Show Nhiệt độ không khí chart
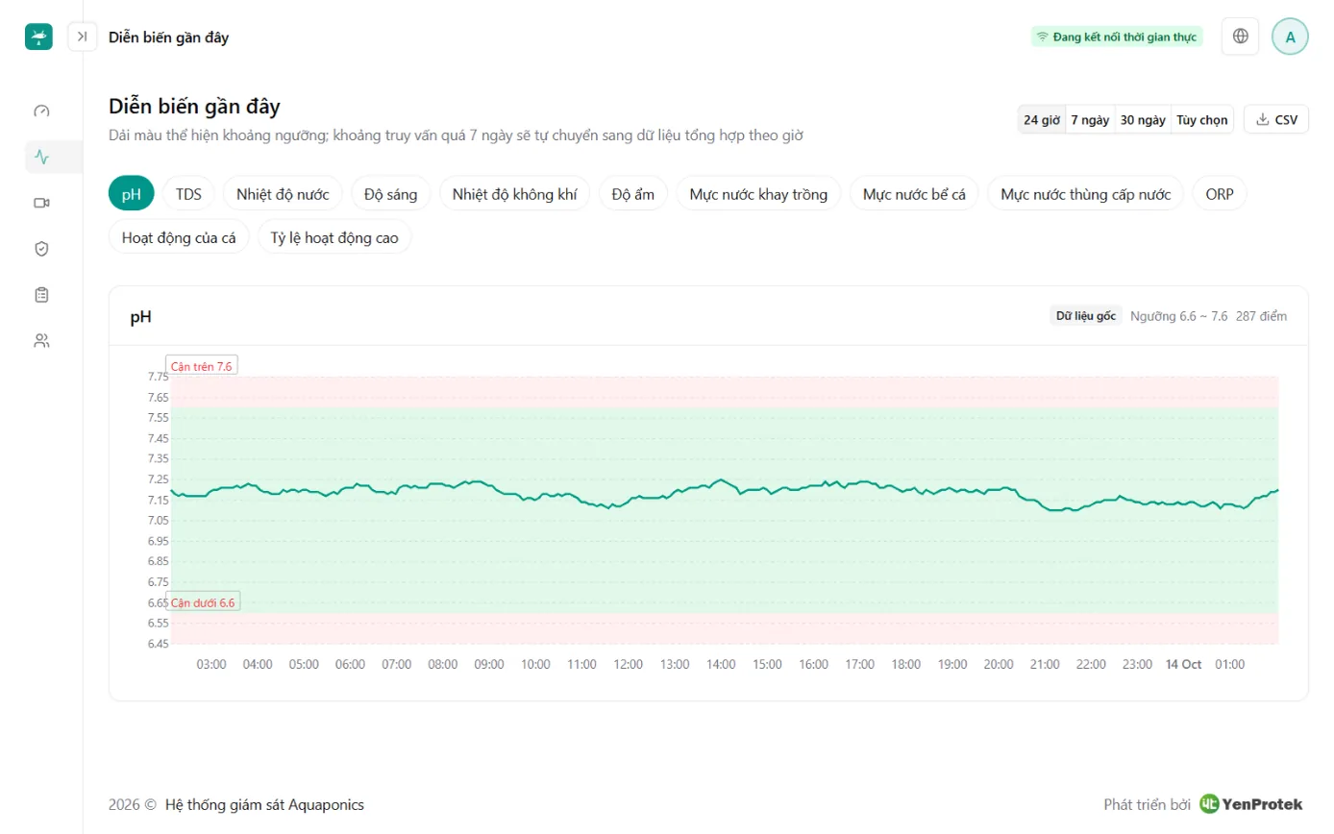Image resolution: width=1334 pixels, height=834 pixels. 515,194
